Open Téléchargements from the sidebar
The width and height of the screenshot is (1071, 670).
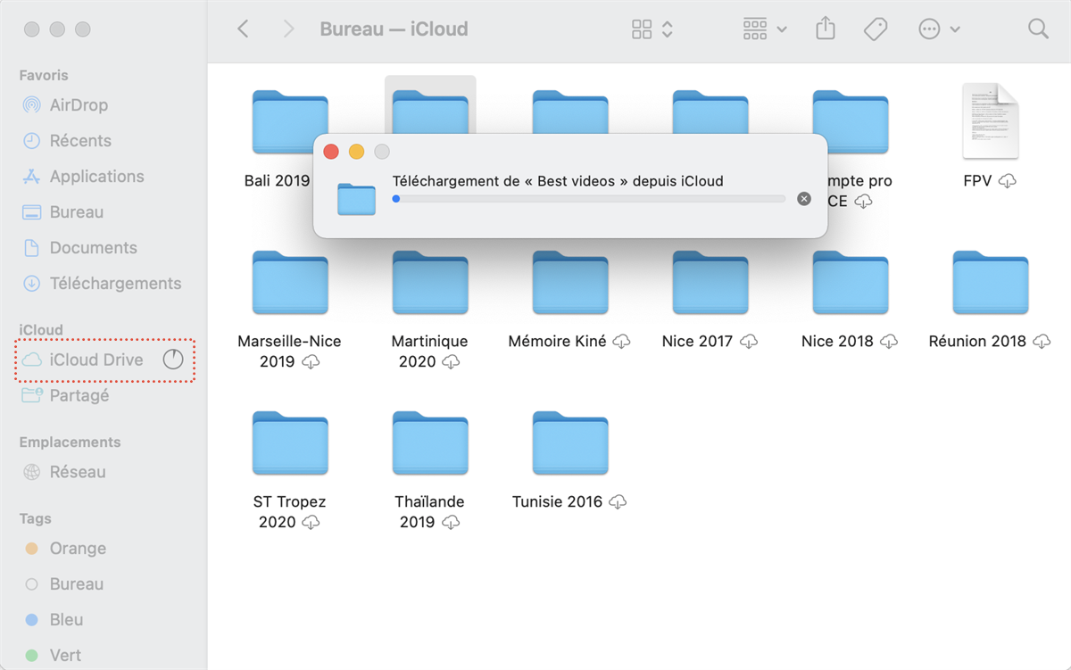click(115, 284)
